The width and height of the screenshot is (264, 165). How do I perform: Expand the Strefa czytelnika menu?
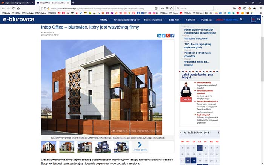[154, 20]
